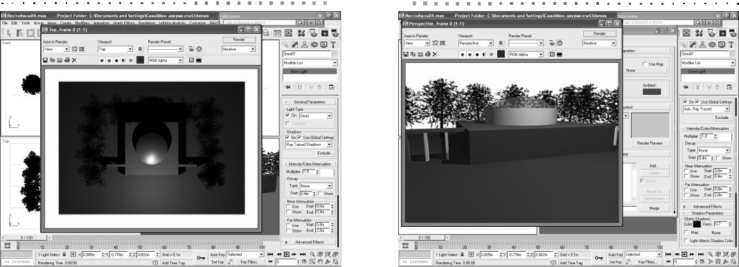Image resolution: width=739 pixels, height=267 pixels.
Task: Open Ray Traced Shadows type dropdown
Action: click(x=309, y=145)
